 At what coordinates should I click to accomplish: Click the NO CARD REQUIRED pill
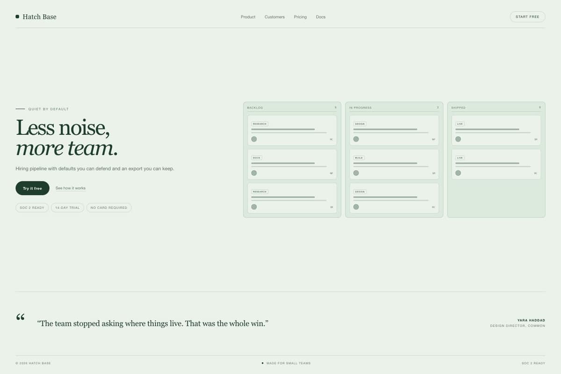pyautogui.click(x=109, y=208)
